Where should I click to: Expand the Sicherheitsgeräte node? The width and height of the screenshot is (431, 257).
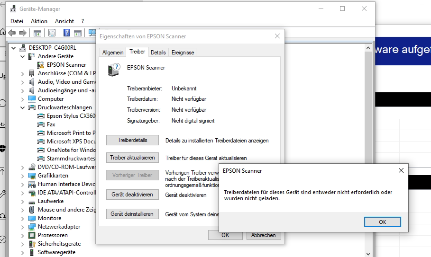point(23,244)
